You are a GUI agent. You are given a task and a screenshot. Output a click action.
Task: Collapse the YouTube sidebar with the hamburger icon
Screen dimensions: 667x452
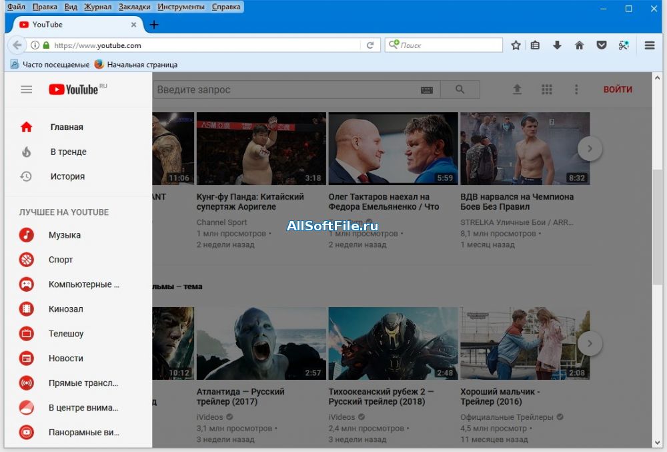[27, 89]
